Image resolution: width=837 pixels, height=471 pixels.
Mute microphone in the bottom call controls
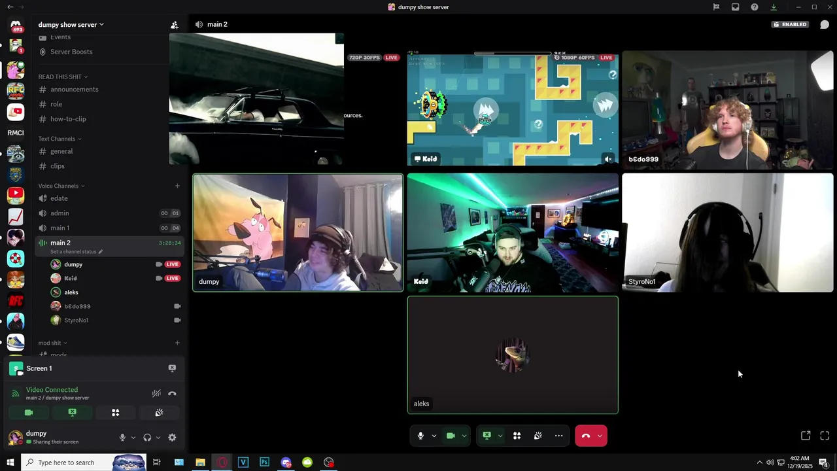[420, 436]
